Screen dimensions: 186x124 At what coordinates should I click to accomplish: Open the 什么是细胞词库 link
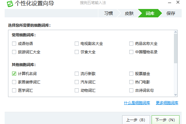tap(137, 103)
